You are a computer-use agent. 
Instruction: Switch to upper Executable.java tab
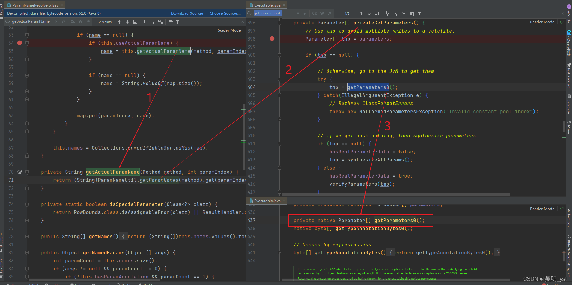[267, 5]
